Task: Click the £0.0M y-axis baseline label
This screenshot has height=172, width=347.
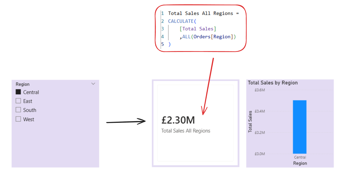Action: tap(259, 154)
